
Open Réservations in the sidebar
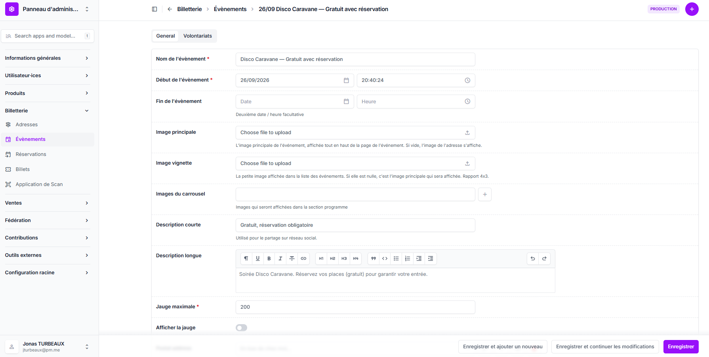pyautogui.click(x=31, y=154)
